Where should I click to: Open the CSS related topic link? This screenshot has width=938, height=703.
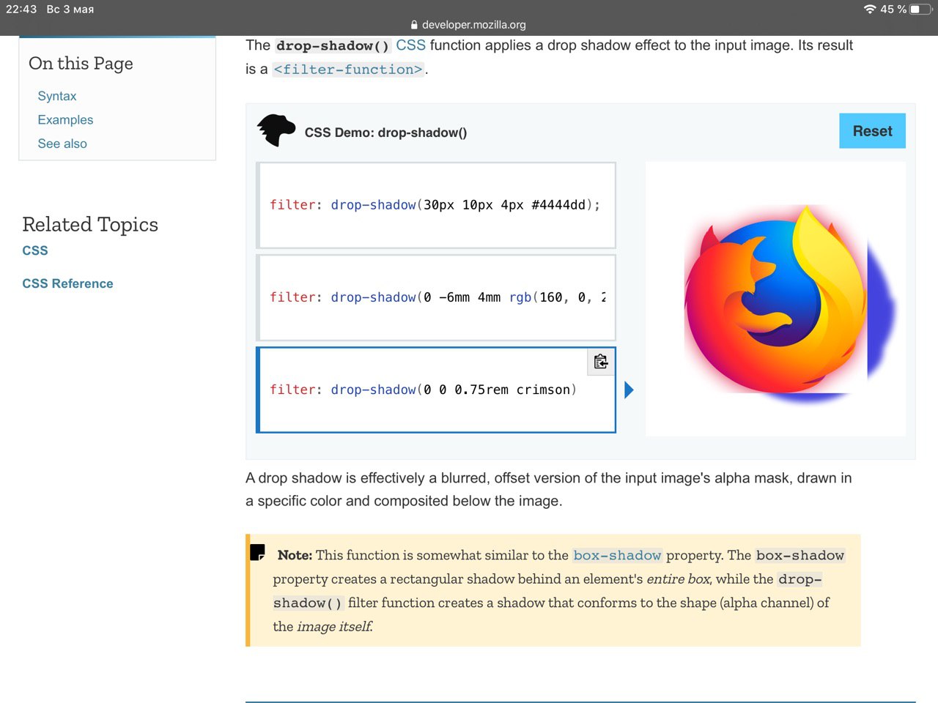[x=35, y=250]
